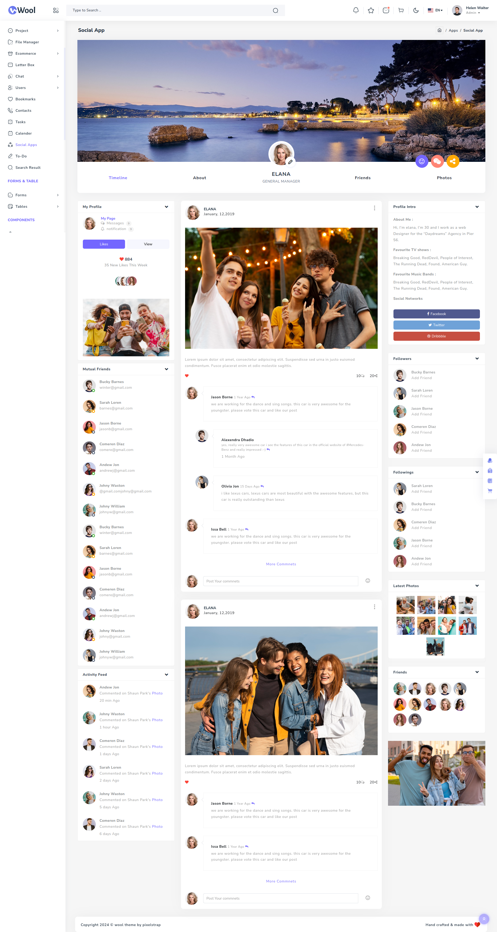This screenshot has height=932, width=497.
Task: Click the pencil edit icon on profile avatar
Action: 290,162
